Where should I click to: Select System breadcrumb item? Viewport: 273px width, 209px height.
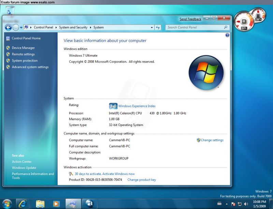click(x=98, y=27)
